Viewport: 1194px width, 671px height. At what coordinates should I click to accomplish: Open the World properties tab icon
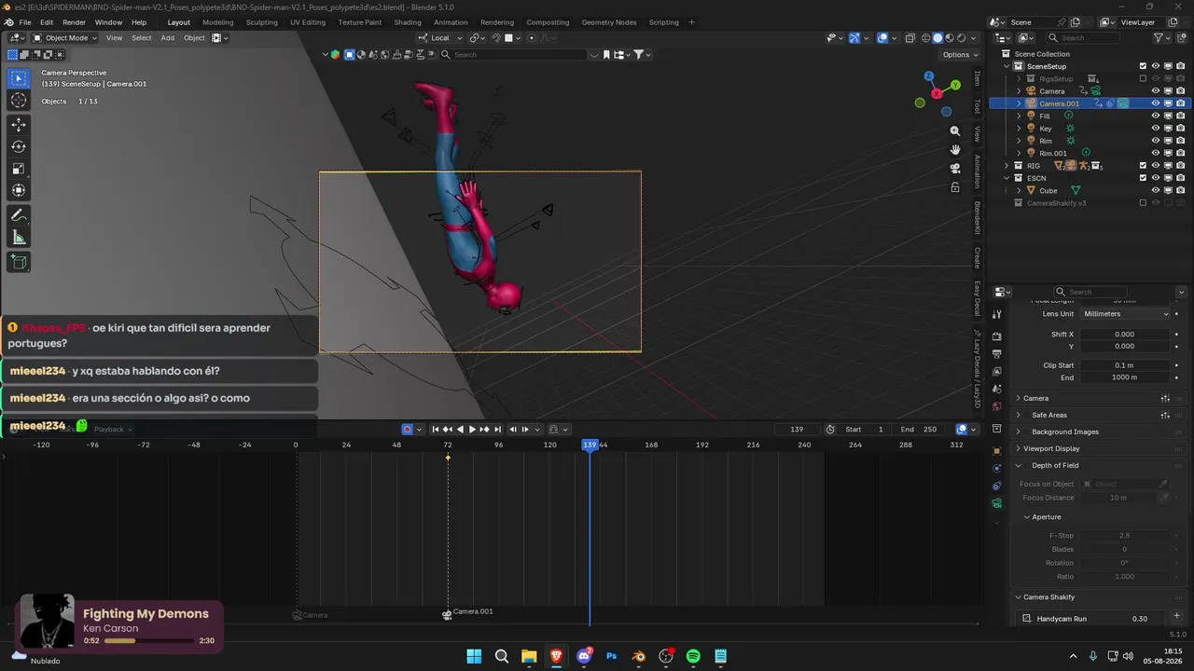(997, 406)
